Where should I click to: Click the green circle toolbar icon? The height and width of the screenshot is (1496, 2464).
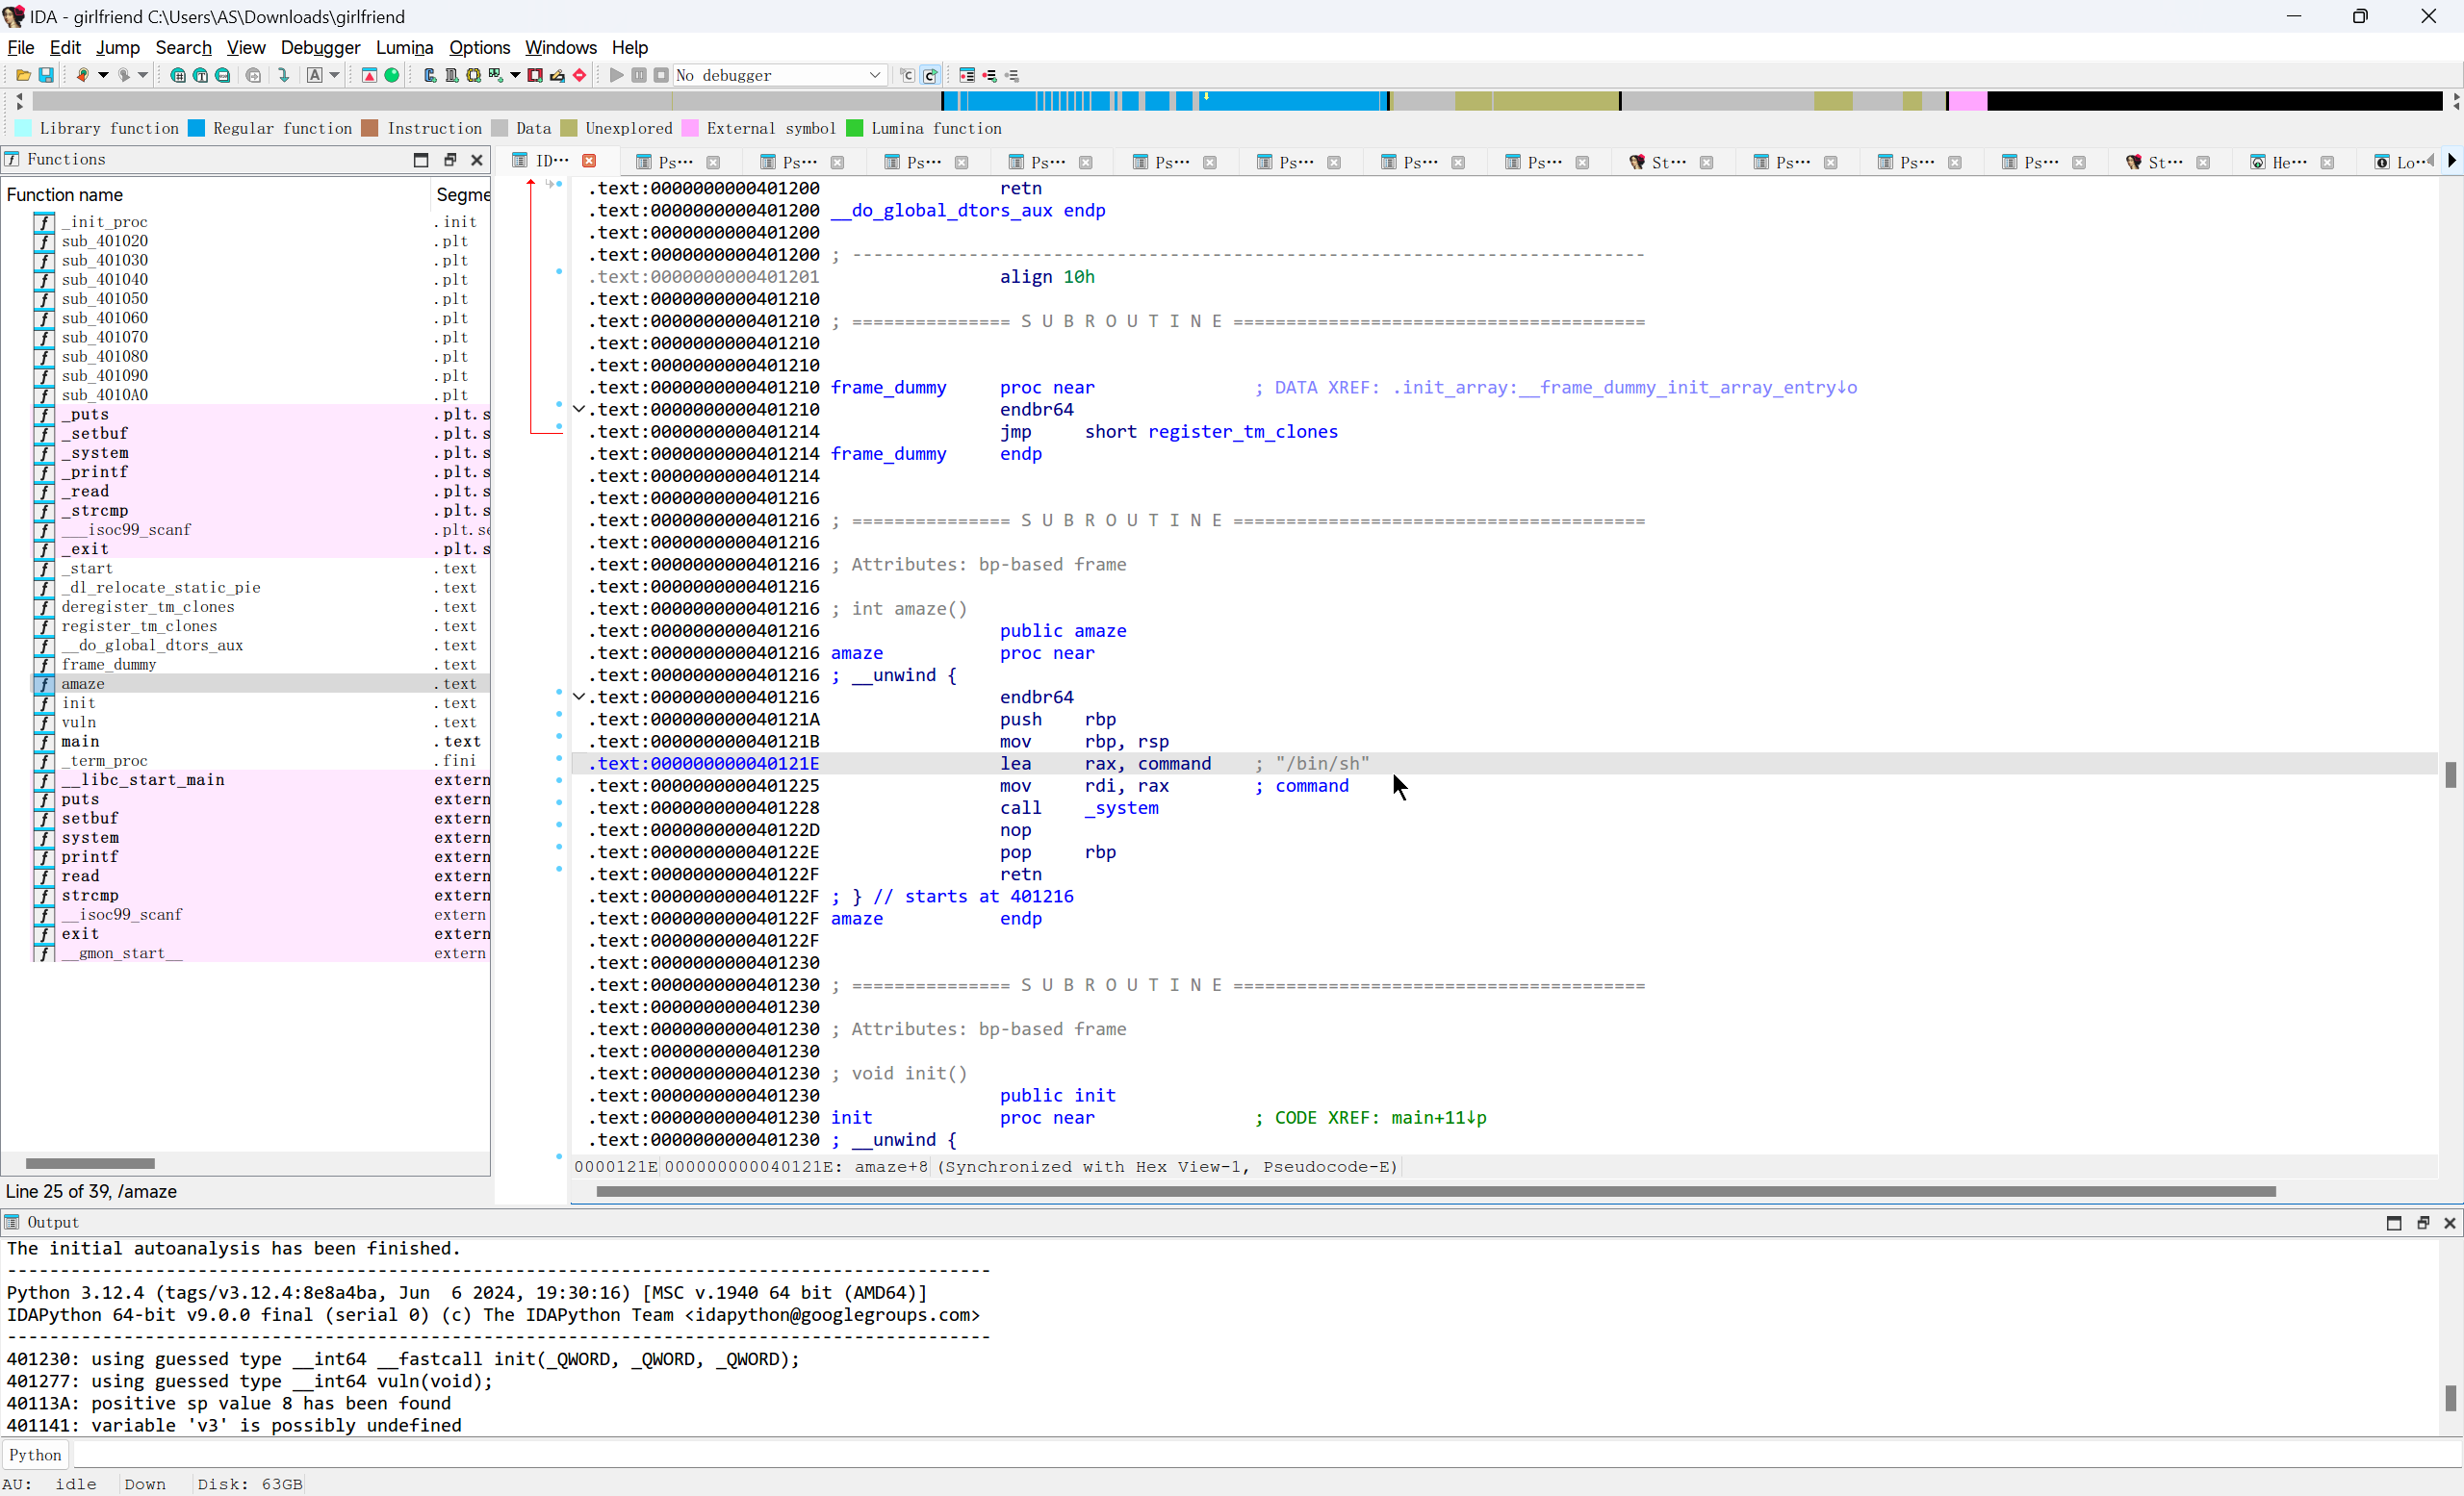(x=392, y=75)
